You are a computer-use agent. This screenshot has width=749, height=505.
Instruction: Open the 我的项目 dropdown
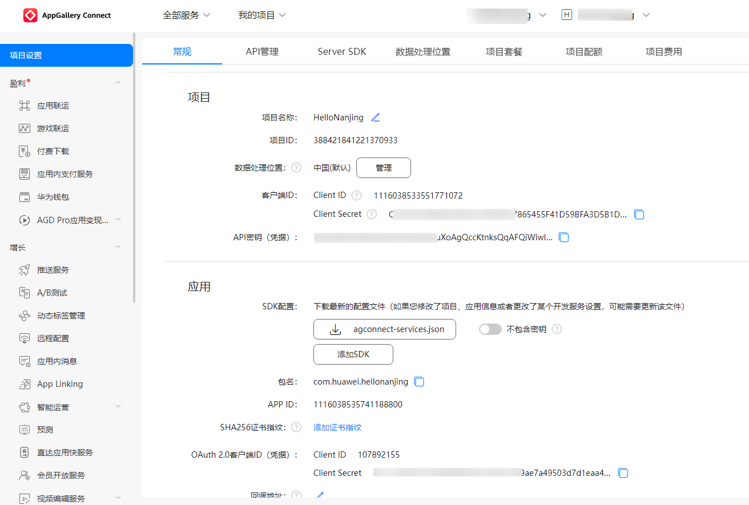click(x=262, y=15)
